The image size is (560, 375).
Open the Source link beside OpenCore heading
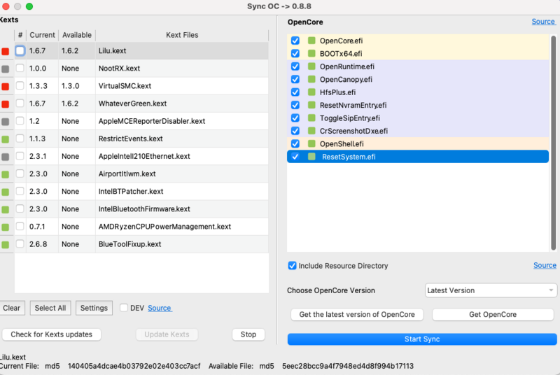(543, 22)
